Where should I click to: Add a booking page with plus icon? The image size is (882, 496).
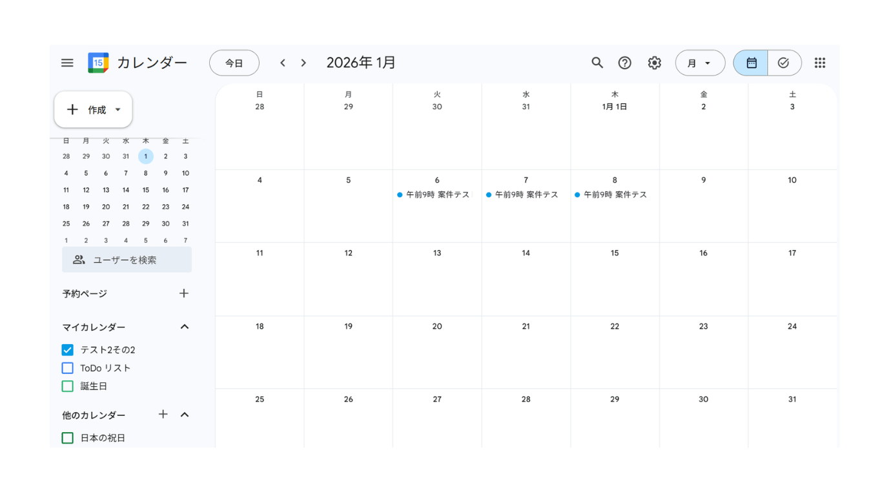(184, 293)
